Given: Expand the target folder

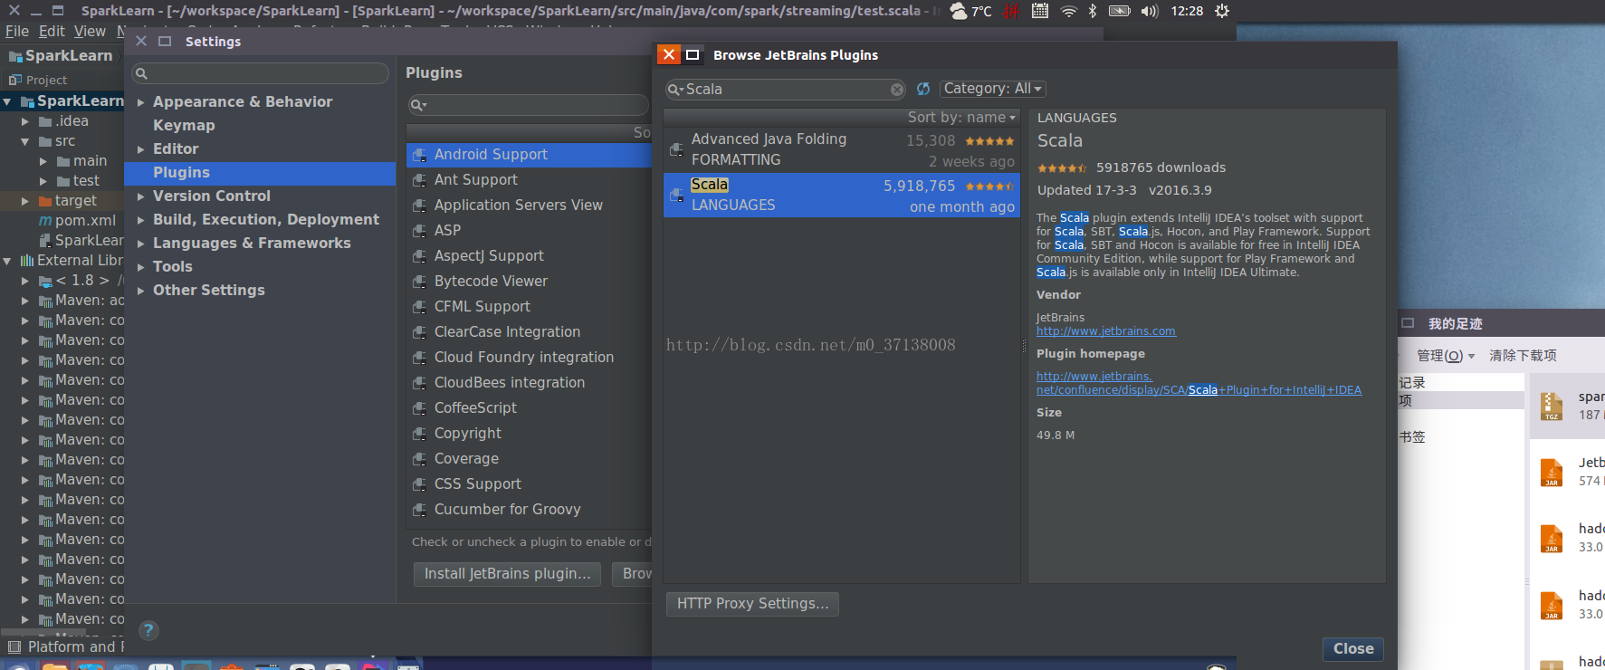Looking at the screenshot, I should tap(25, 201).
